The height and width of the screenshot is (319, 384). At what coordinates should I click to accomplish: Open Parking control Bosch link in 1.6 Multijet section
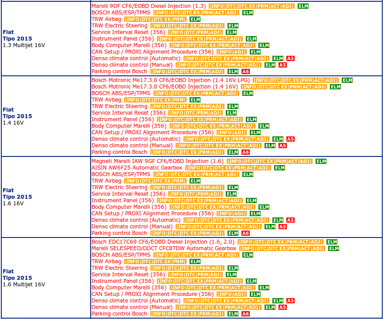click(119, 314)
